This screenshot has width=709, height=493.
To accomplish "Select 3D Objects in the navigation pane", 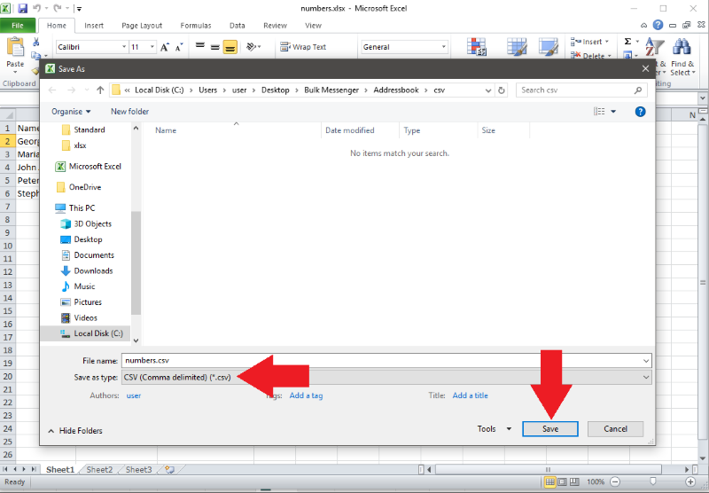I will [93, 224].
